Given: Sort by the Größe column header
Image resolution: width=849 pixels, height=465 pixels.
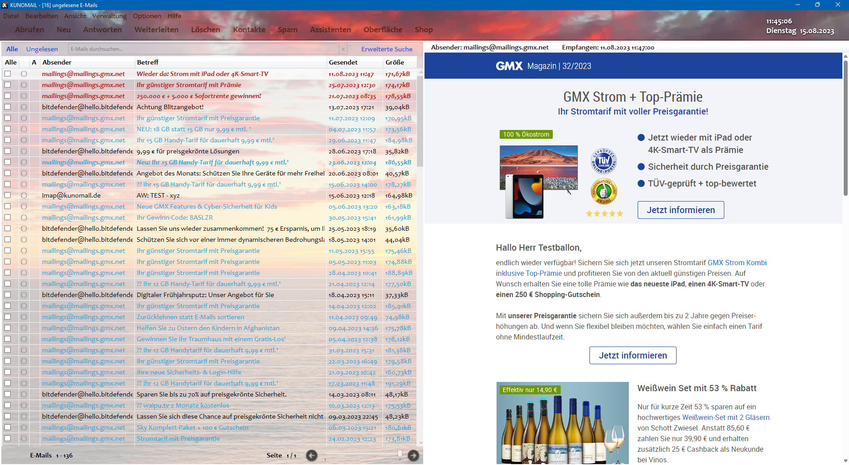Looking at the screenshot, I should pyautogui.click(x=400, y=62).
